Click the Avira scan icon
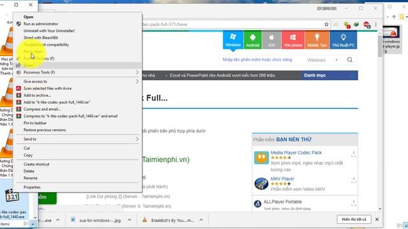The width and height of the screenshot is (408, 229). point(18,88)
